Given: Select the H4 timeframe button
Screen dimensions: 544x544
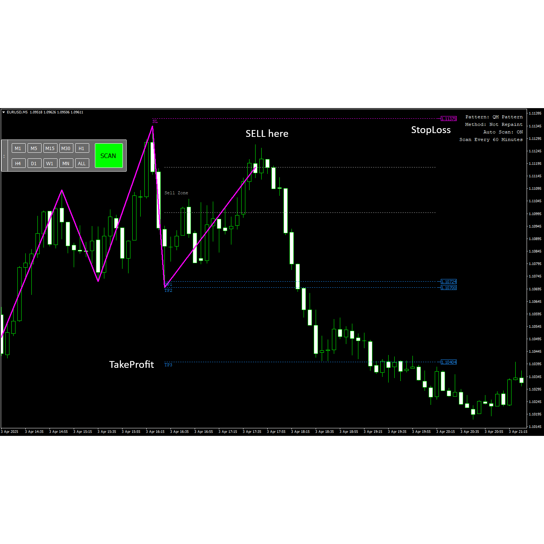Looking at the screenshot, I should [18, 163].
